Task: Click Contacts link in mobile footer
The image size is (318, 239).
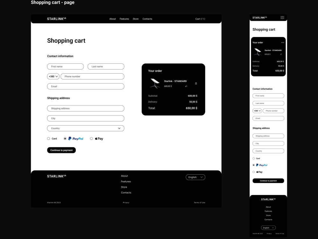Action: point(268,220)
